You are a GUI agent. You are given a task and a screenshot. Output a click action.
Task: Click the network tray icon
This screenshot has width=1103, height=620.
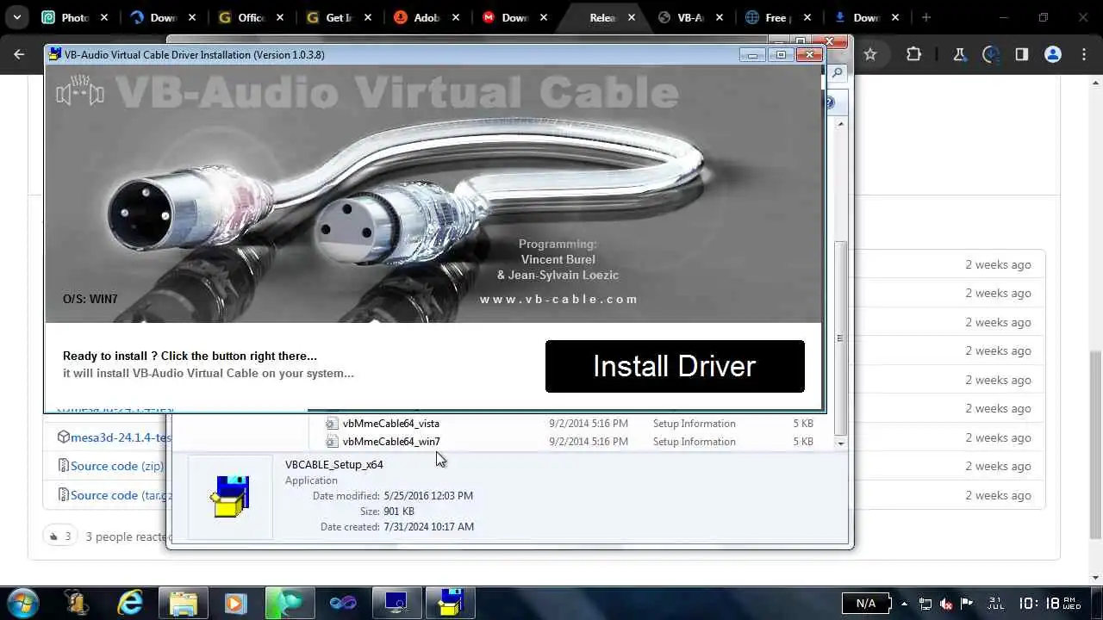[x=925, y=604]
